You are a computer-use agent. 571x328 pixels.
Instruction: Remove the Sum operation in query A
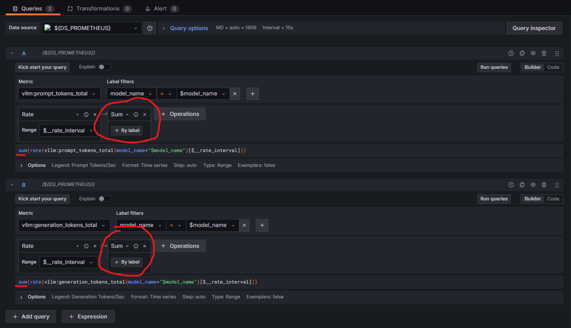[x=144, y=115]
